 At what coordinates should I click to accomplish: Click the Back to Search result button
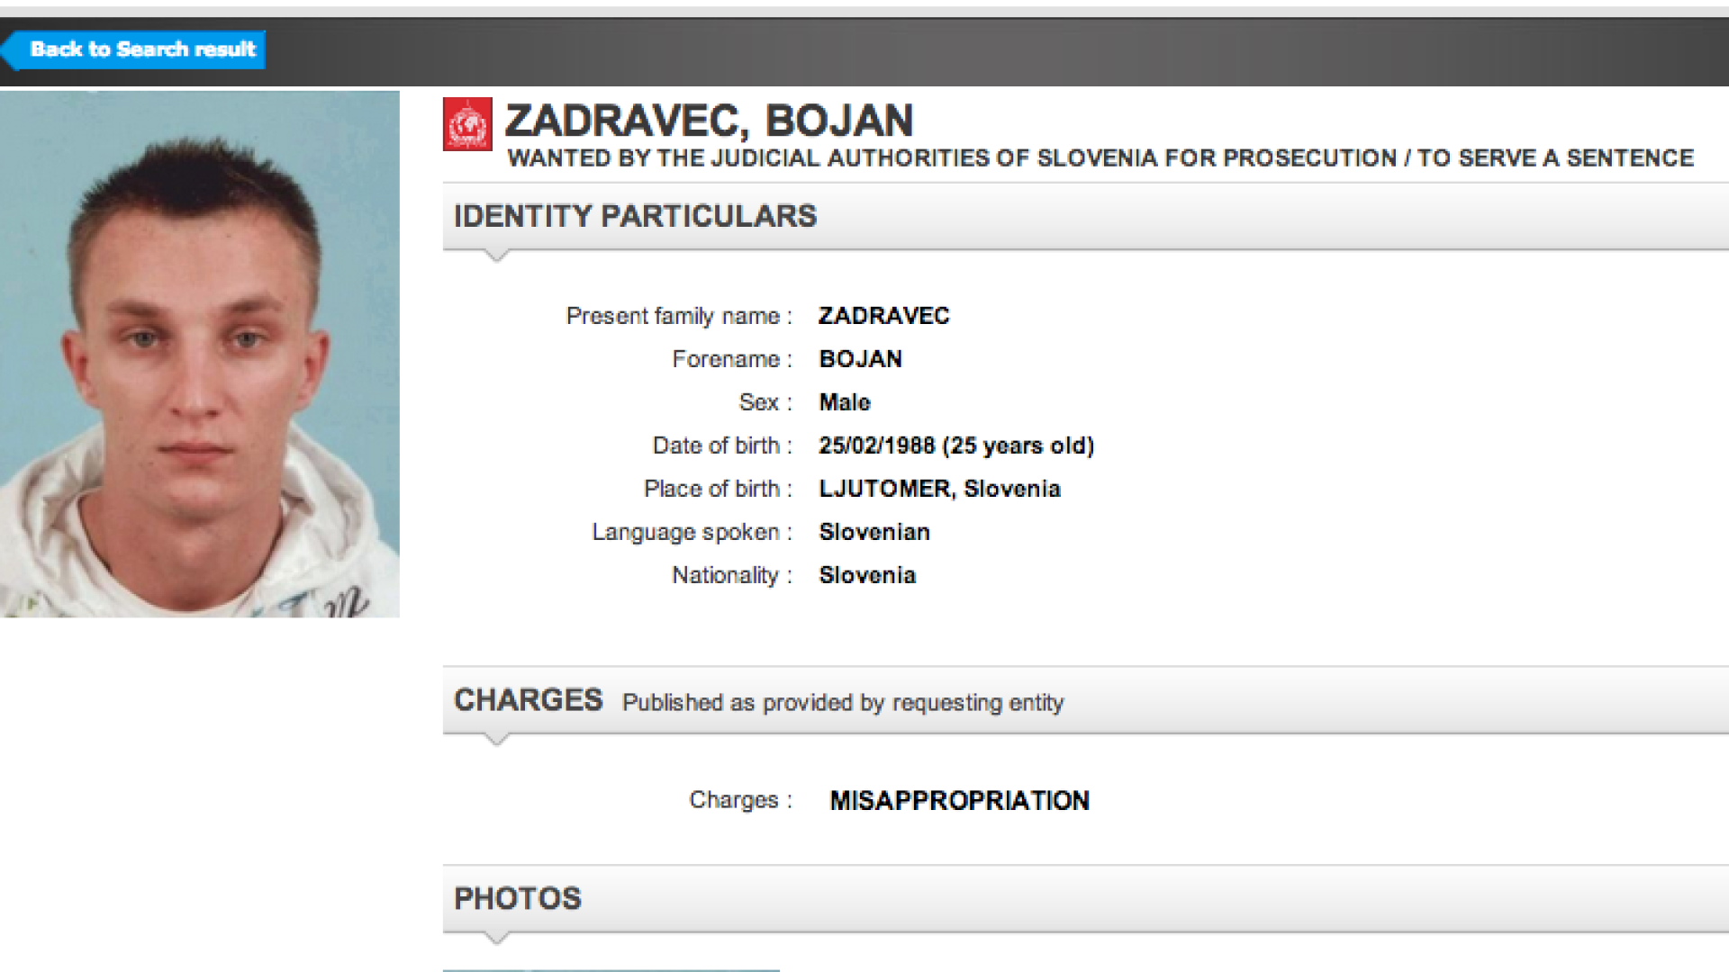[x=135, y=49]
